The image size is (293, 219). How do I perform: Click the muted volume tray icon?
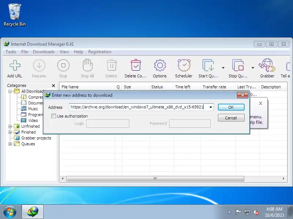click(x=256, y=212)
